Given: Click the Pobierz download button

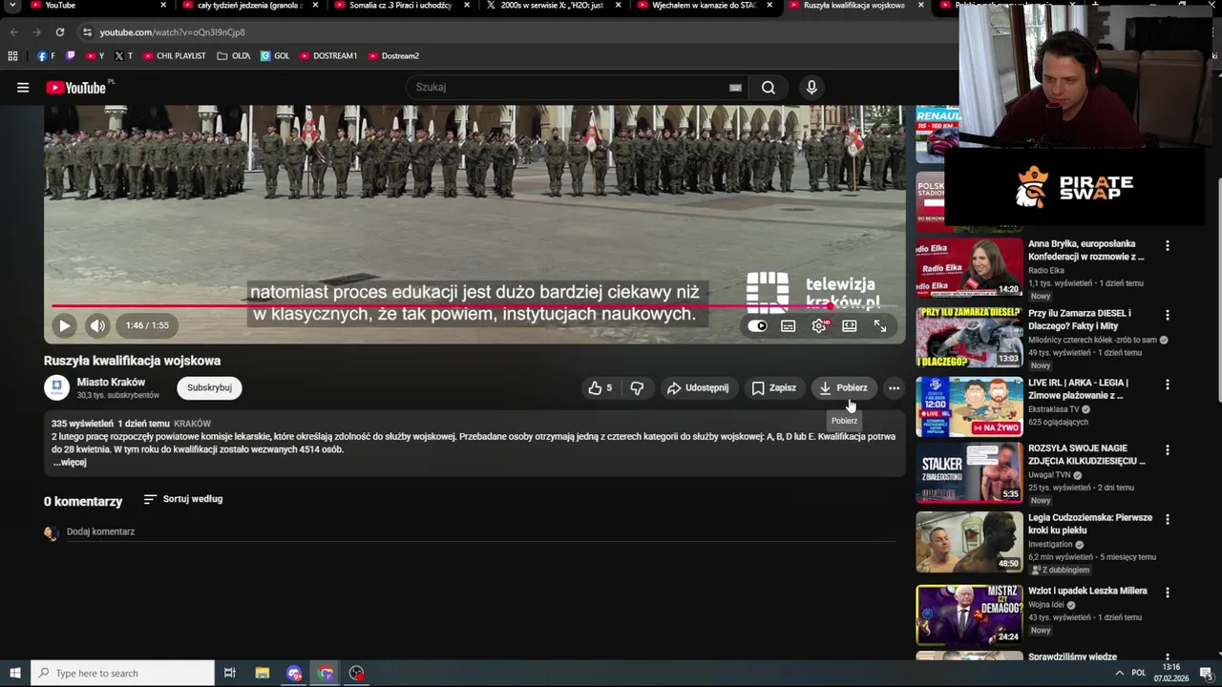Looking at the screenshot, I should coord(844,387).
